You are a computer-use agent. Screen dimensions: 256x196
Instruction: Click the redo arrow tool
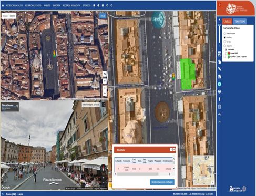click(x=219, y=121)
